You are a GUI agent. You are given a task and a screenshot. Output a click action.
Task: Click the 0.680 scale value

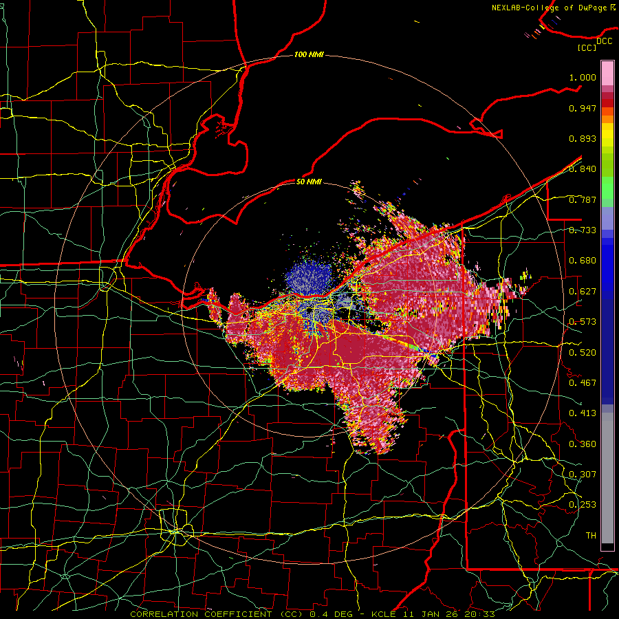click(583, 261)
